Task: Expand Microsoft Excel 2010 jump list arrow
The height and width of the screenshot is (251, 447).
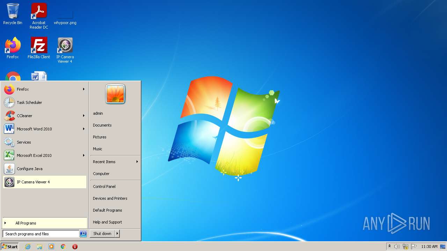Action: [84, 155]
